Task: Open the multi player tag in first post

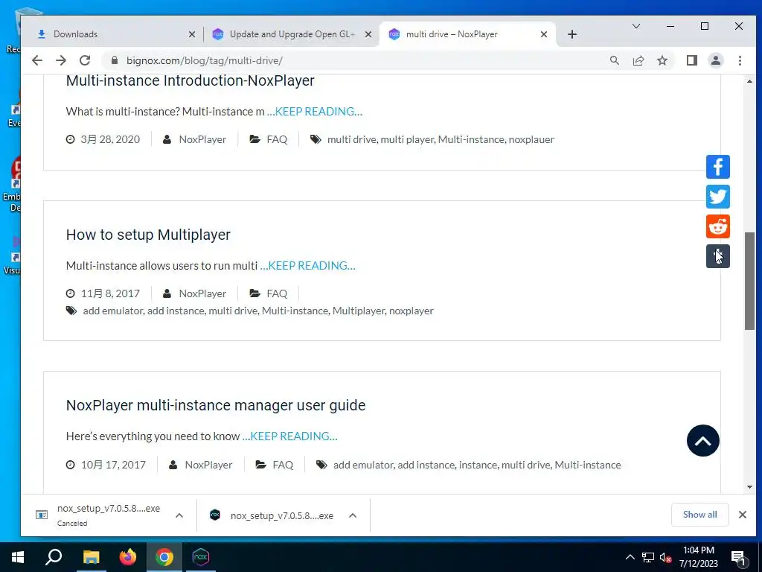Action: coord(407,139)
